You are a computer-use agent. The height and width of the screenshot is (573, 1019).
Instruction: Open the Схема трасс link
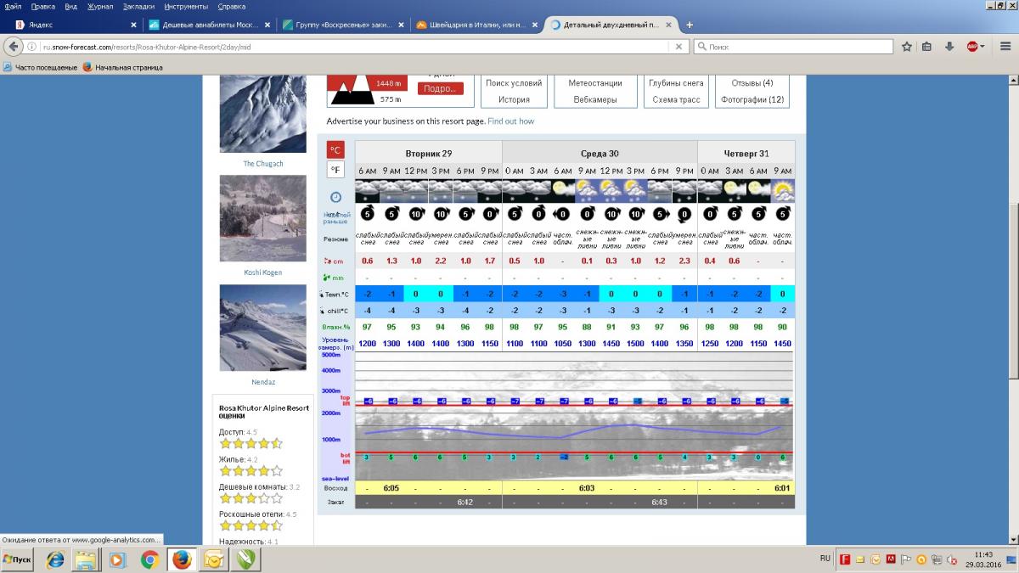[676, 99]
